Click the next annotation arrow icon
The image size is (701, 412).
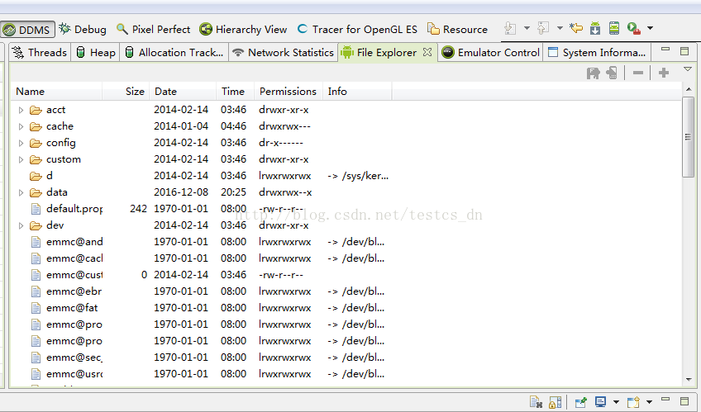pyautogui.click(x=510, y=29)
